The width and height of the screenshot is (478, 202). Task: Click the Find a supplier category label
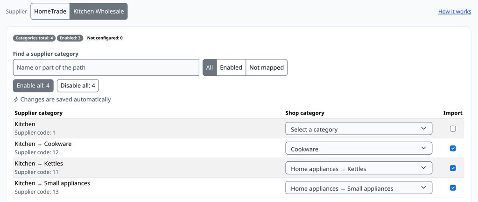pos(46,54)
